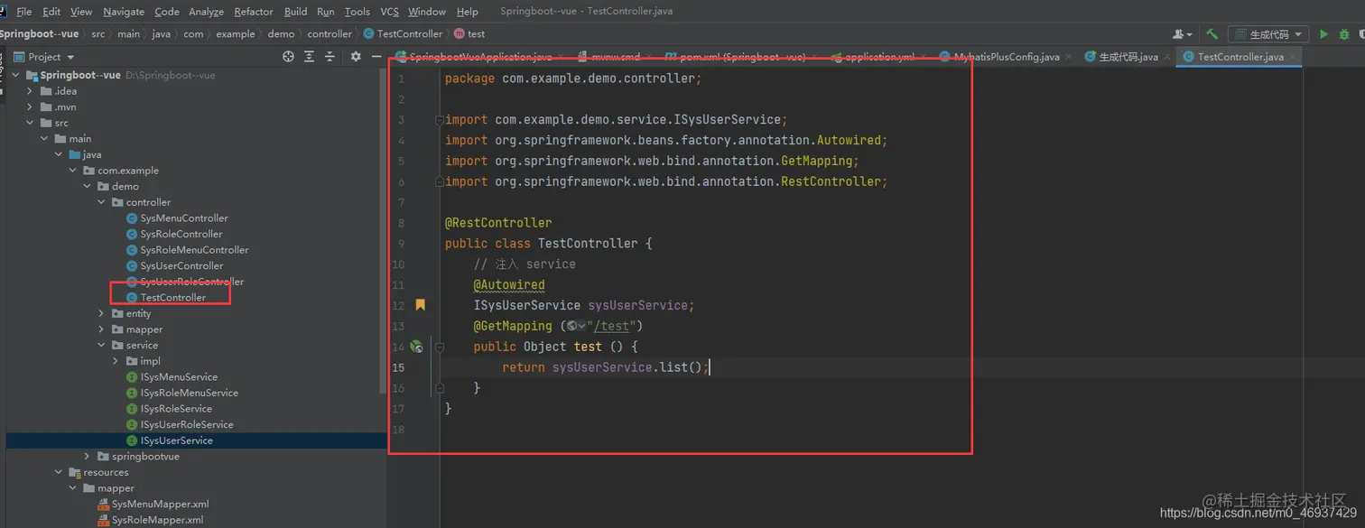Hide the Project panel with minus icon
This screenshot has height=528, width=1365.
click(x=376, y=56)
